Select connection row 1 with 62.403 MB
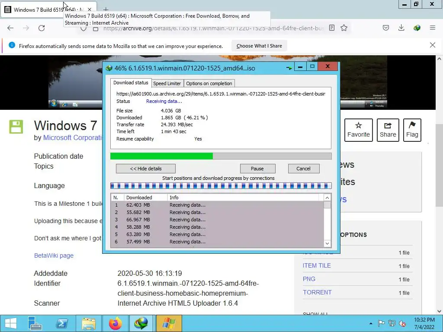The height and width of the screenshot is (332, 443). tap(217, 205)
